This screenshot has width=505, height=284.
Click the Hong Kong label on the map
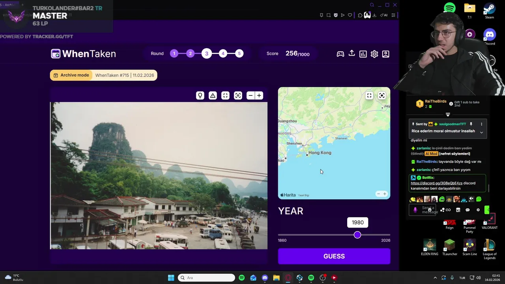tap(320, 153)
